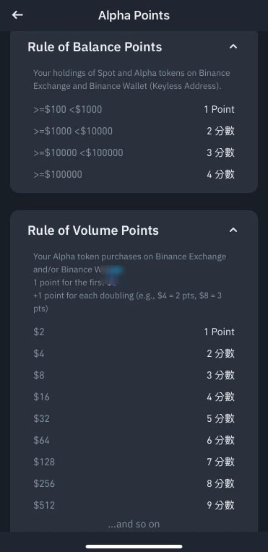Tap the >=$10000 <$100000 balance row

[x=134, y=152]
